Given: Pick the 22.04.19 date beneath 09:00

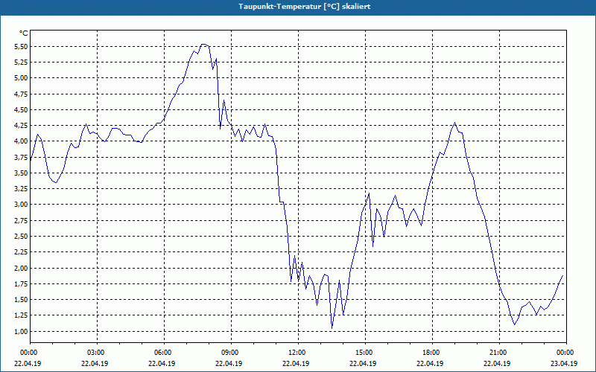Looking at the screenshot, I should click(x=229, y=363).
